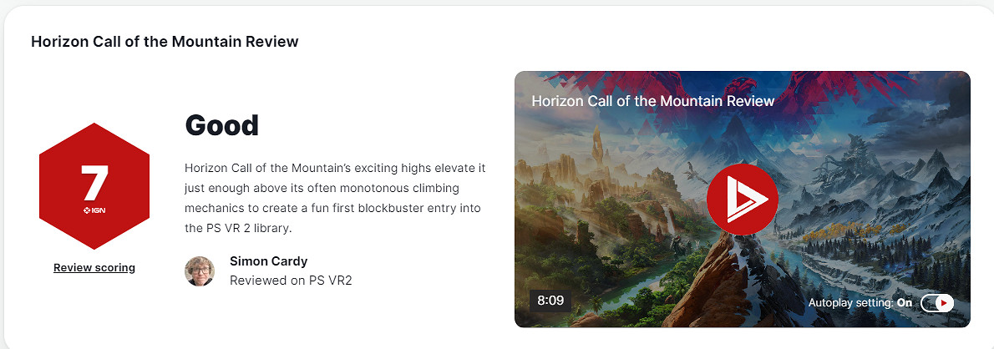The height and width of the screenshot is (349, 994).
Task: Click the red hexagon score badge
Action: tap(94, 186)
